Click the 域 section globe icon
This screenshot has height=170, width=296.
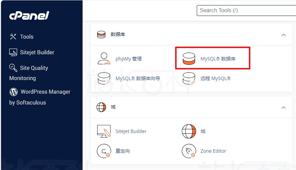point(101,107)
